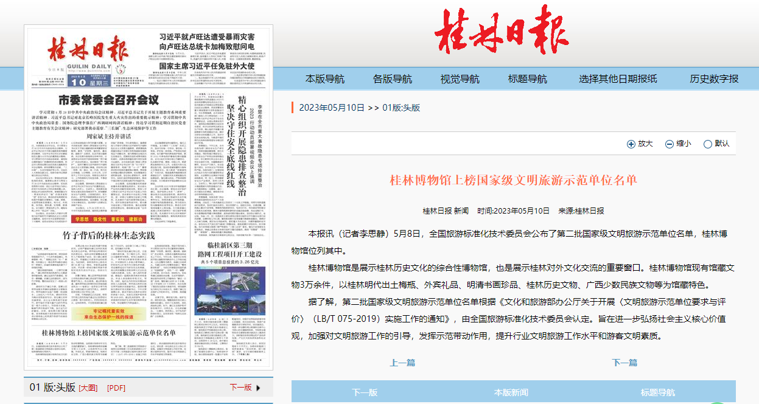Click the 时间:2023年05月10日 article date text
759x404 pixels.
tap(514, 211)
